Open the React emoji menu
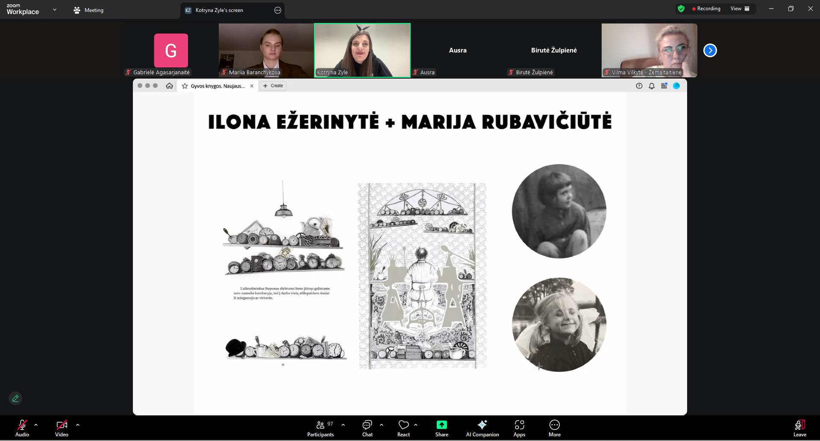 (x=403, y=428)
